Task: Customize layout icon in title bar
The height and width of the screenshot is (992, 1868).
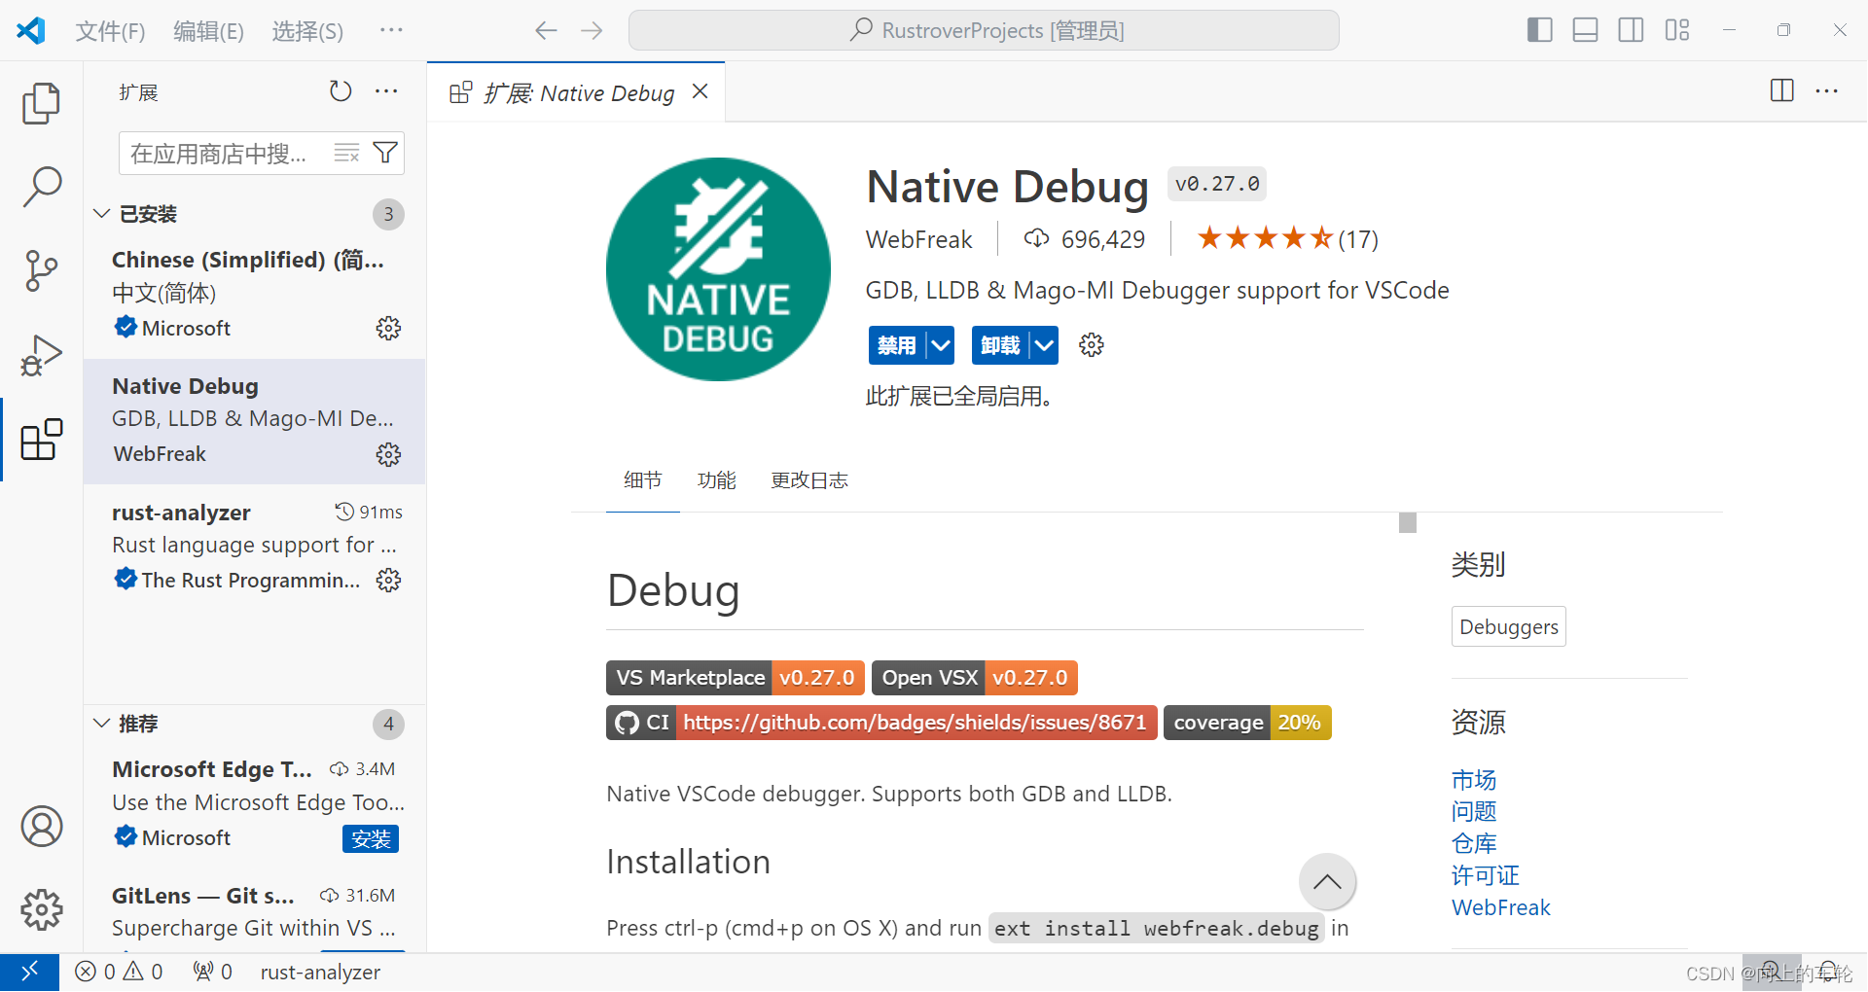Action: pos(1676,30)
